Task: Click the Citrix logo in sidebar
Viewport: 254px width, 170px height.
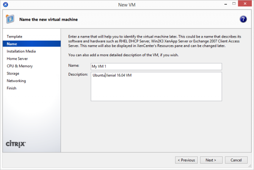Action: (x=16, y=144)
